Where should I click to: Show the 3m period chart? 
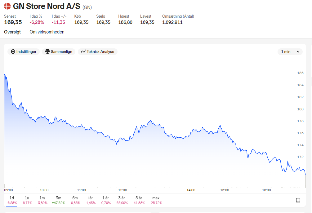tap(59, 200)
